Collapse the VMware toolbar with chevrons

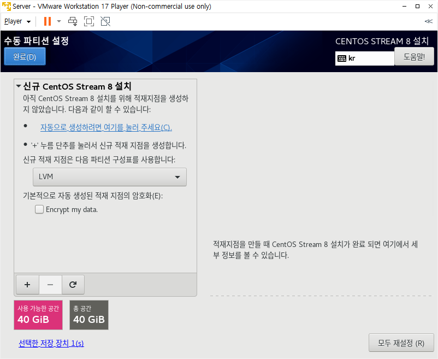[x=428, y=21]
